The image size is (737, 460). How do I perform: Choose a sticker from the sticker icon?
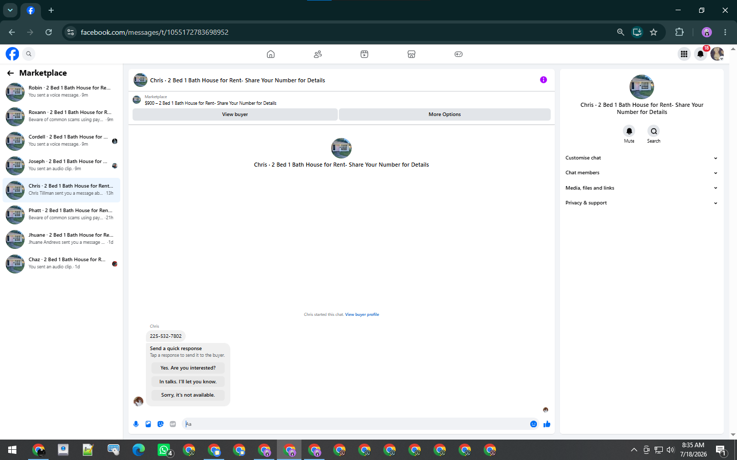pos(161,424)
